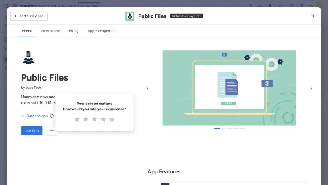The width and height of the screenshot is (328, 185).
Task: Open the three-dot more options menu
Action: (x=52, y=131)
